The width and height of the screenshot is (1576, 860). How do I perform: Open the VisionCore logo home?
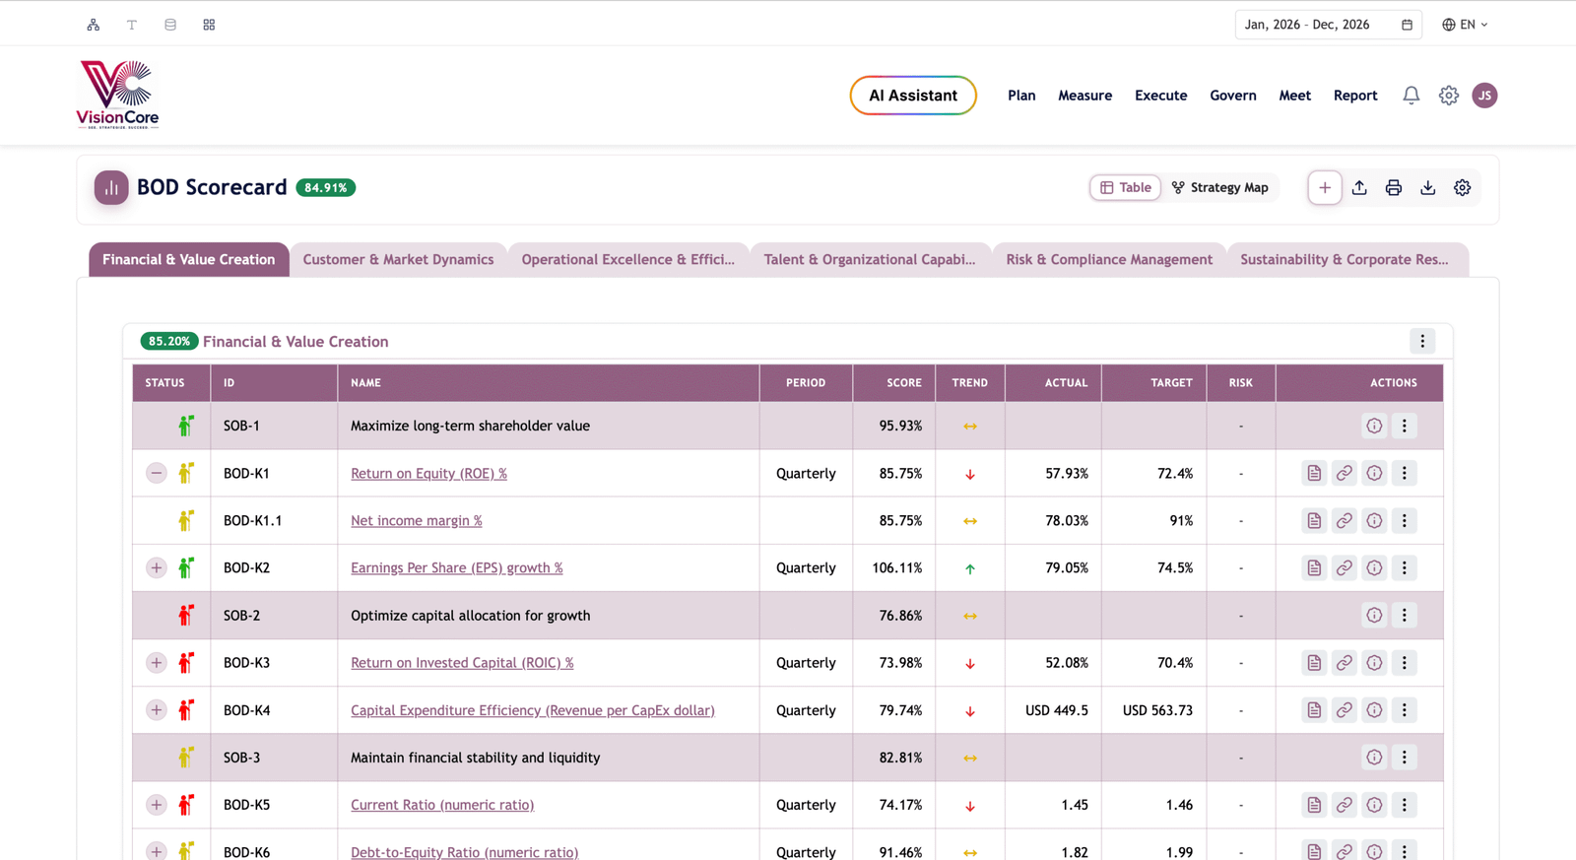(118, 95)
